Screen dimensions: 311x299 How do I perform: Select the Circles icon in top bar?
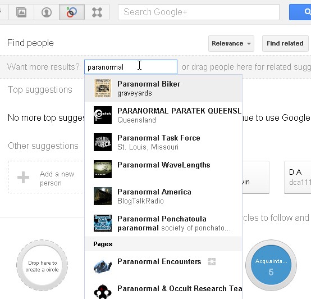click(x=72, y=12)
